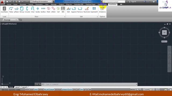Switch to Layout2 tab
The height and width of the screenshot is (96, 172).
pyautogui.click(x=24, y=87)
